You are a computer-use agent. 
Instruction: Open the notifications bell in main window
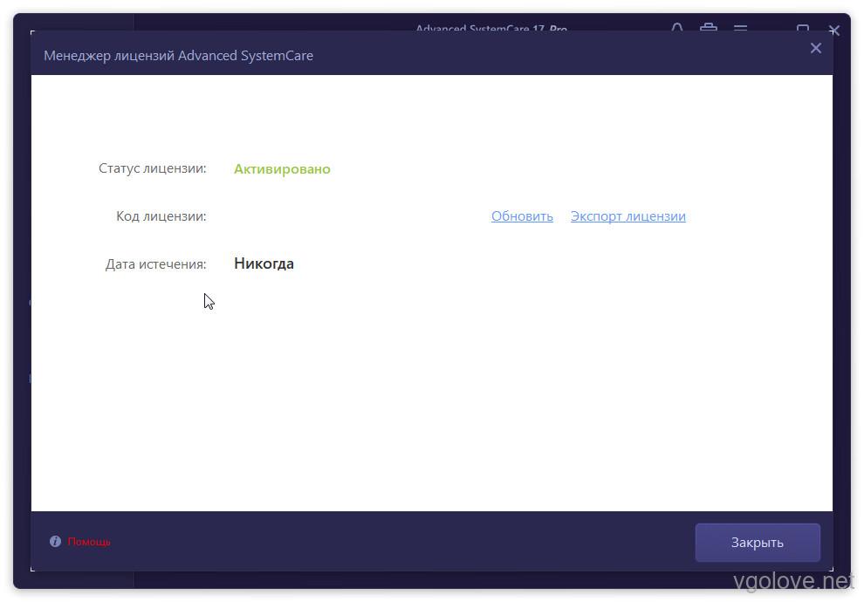[677, 28]
